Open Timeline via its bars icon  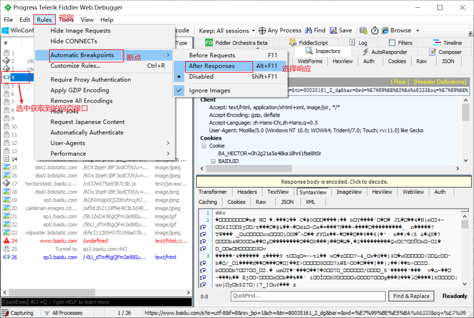click(x=437, y=43)
